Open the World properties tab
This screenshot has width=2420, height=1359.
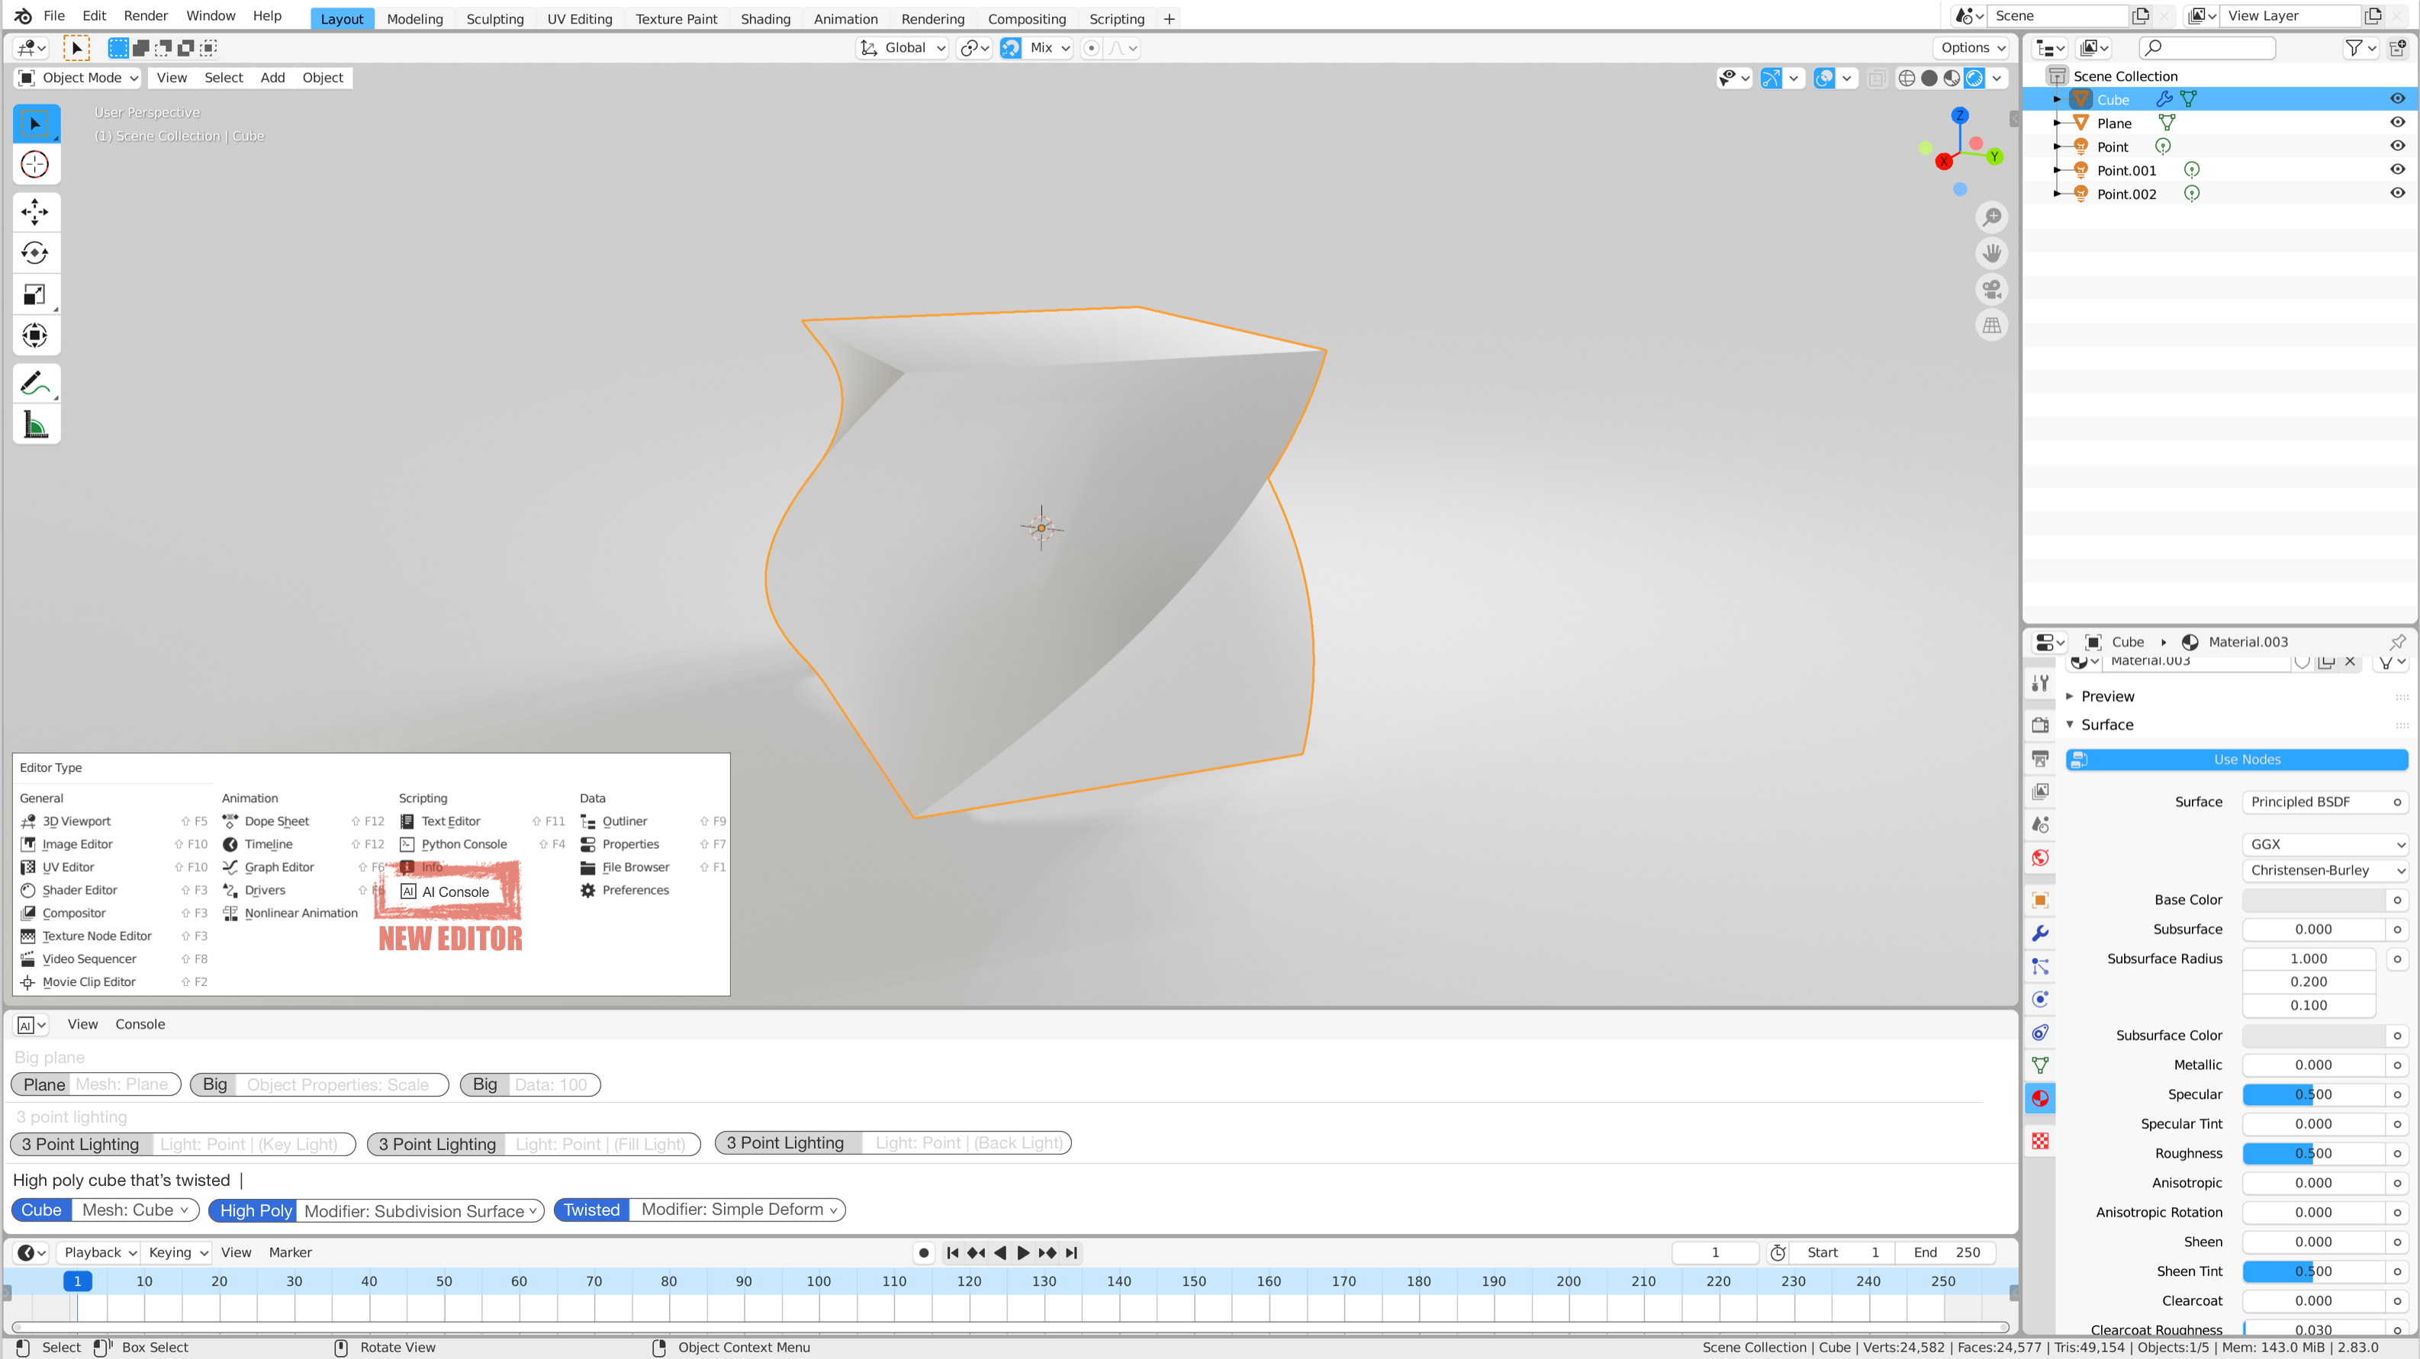click(2041, 857)
